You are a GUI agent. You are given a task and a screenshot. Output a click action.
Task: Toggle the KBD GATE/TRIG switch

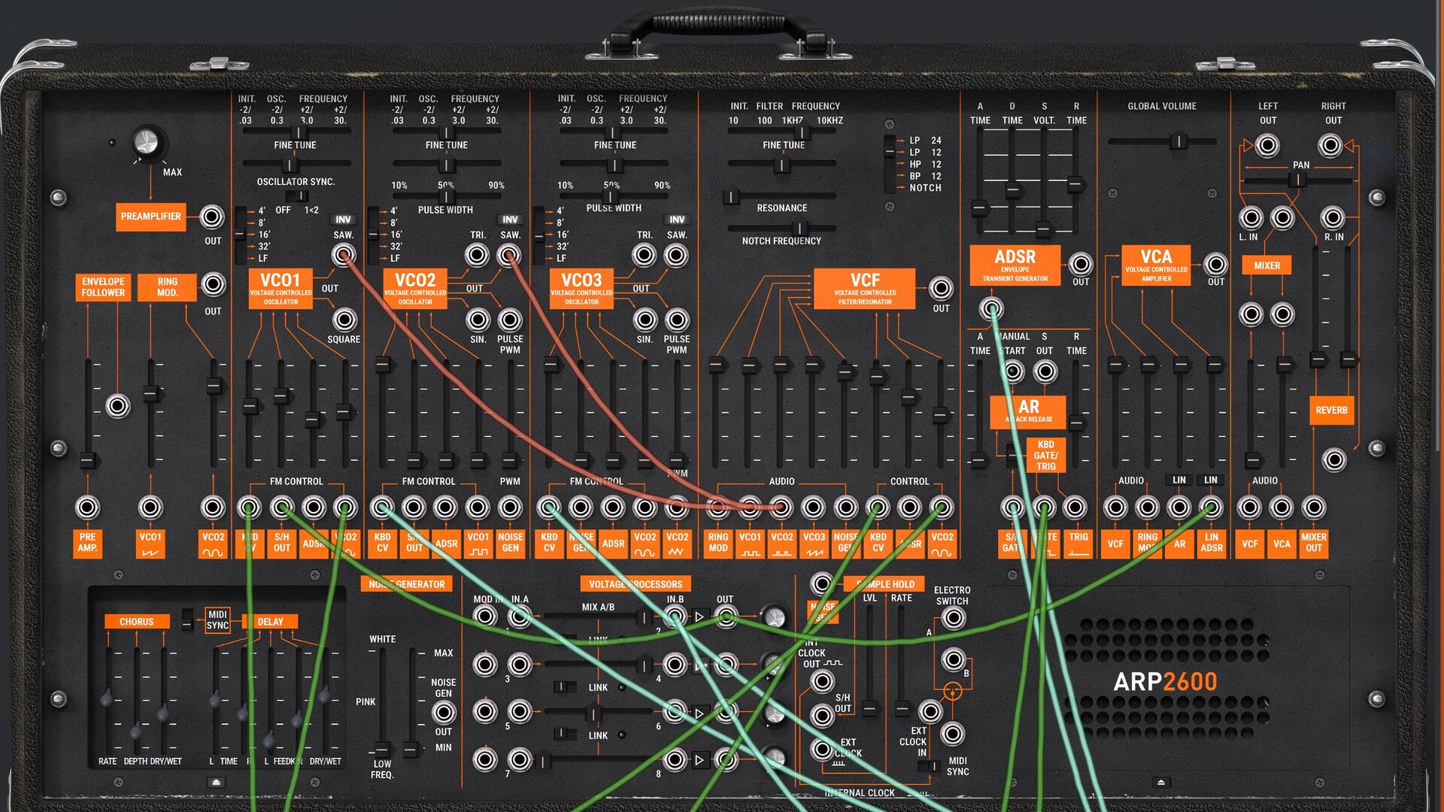tap(1012, 454)
